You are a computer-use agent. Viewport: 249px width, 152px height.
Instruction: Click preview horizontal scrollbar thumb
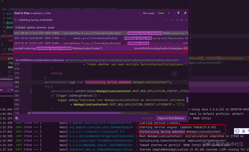76,113
